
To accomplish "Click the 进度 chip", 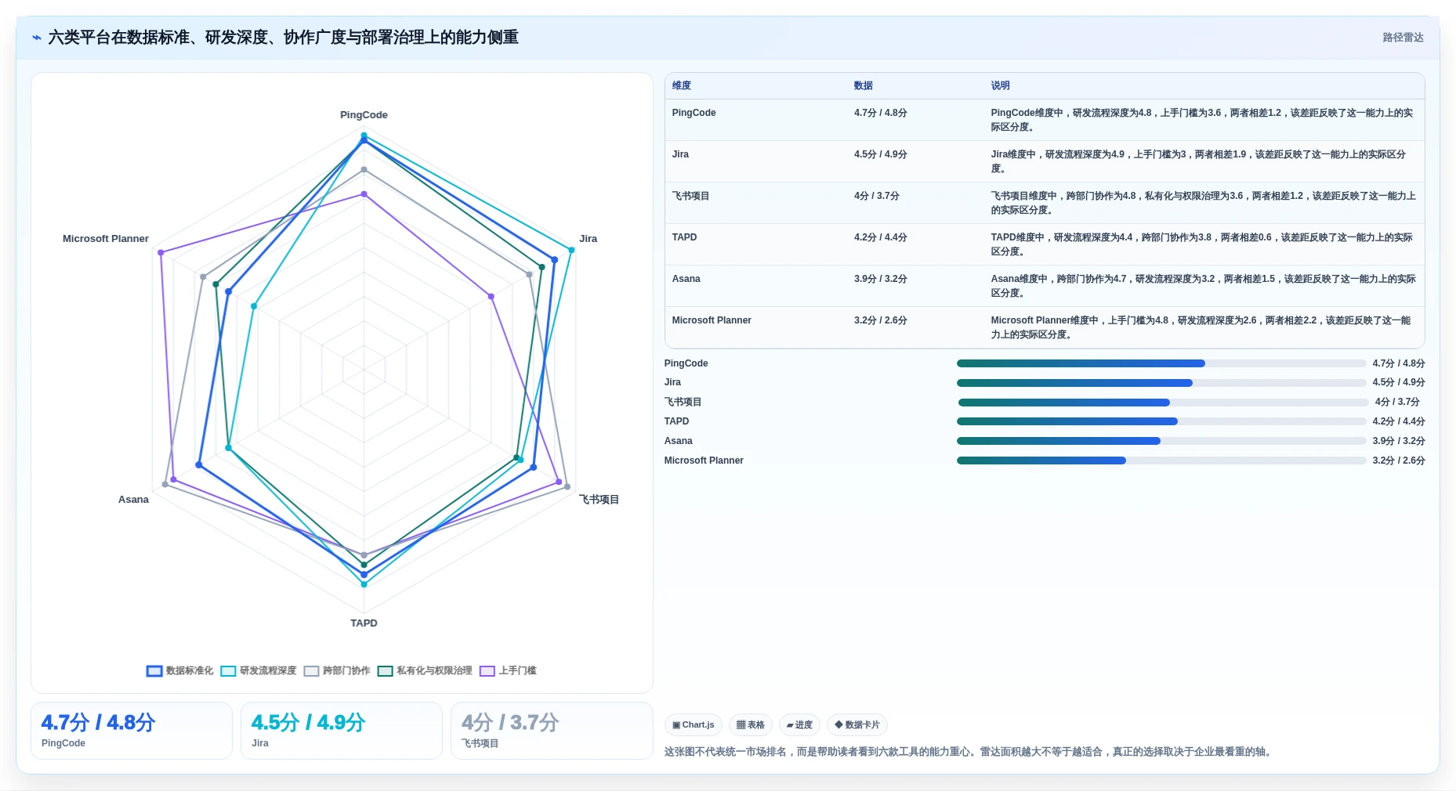I will (x=799, y=724).
